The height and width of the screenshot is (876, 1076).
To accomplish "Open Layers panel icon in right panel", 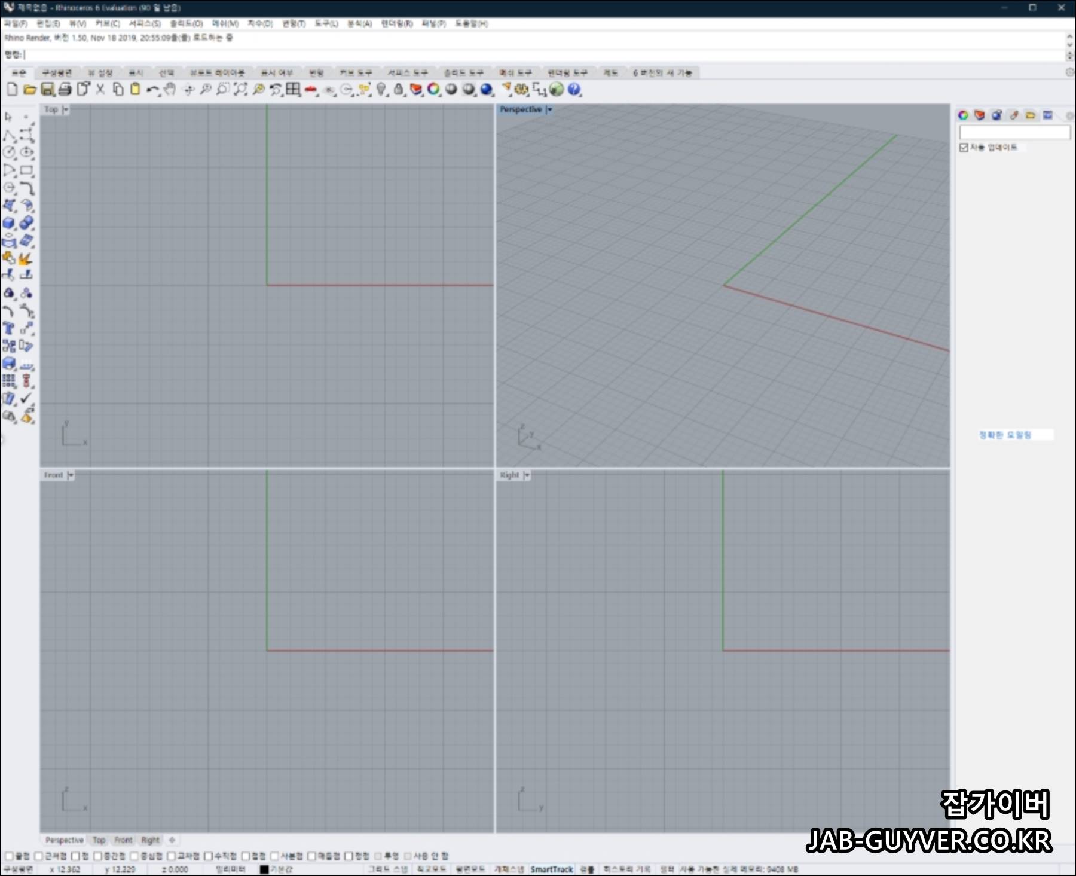I will pos(980,115).
